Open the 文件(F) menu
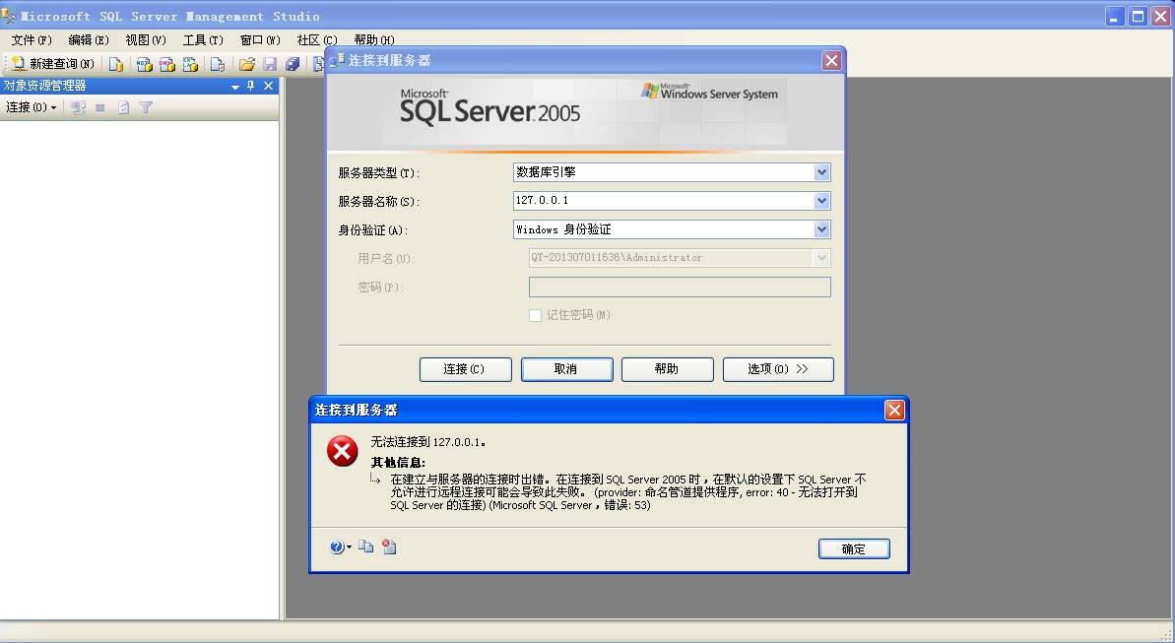The width and height of the screenshot is (1175, 643). [x=32, y=40]
